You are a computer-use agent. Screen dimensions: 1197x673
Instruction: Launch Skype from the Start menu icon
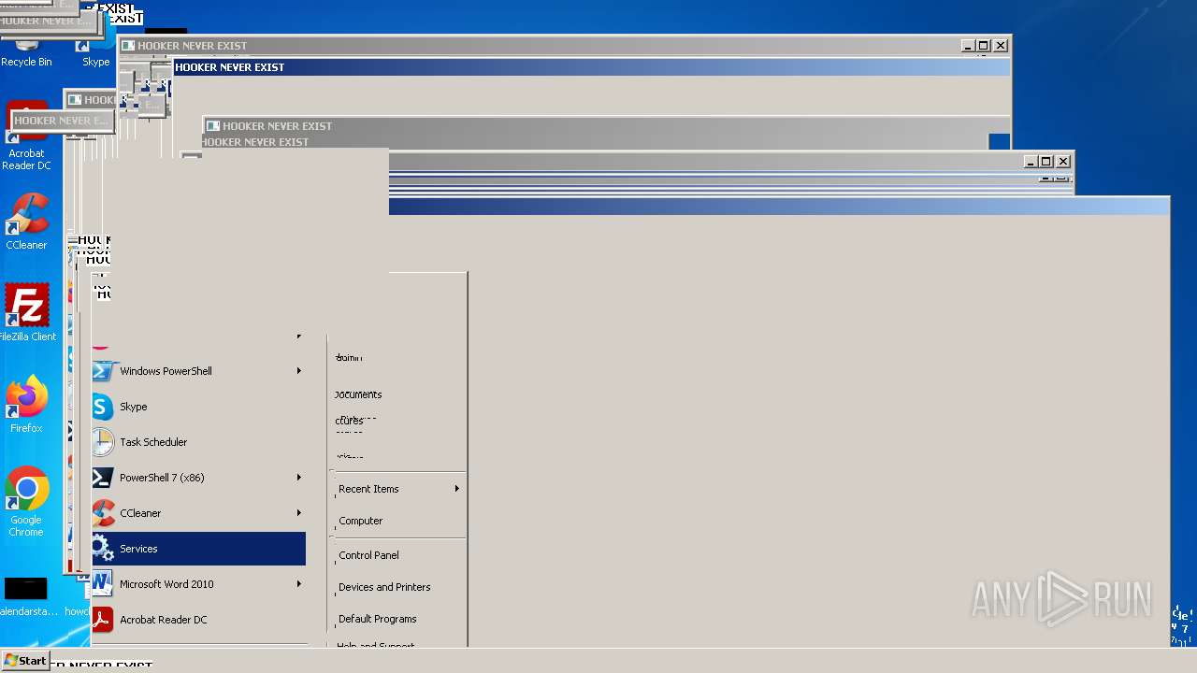click(x=103, y=407)
